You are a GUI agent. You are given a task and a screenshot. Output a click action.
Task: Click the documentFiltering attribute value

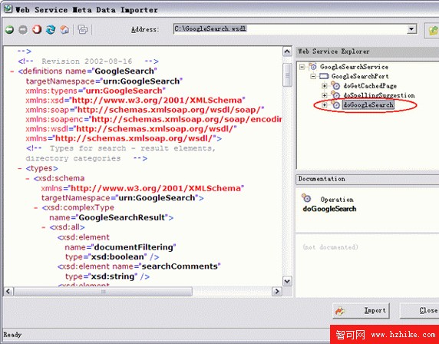point(134,247)
